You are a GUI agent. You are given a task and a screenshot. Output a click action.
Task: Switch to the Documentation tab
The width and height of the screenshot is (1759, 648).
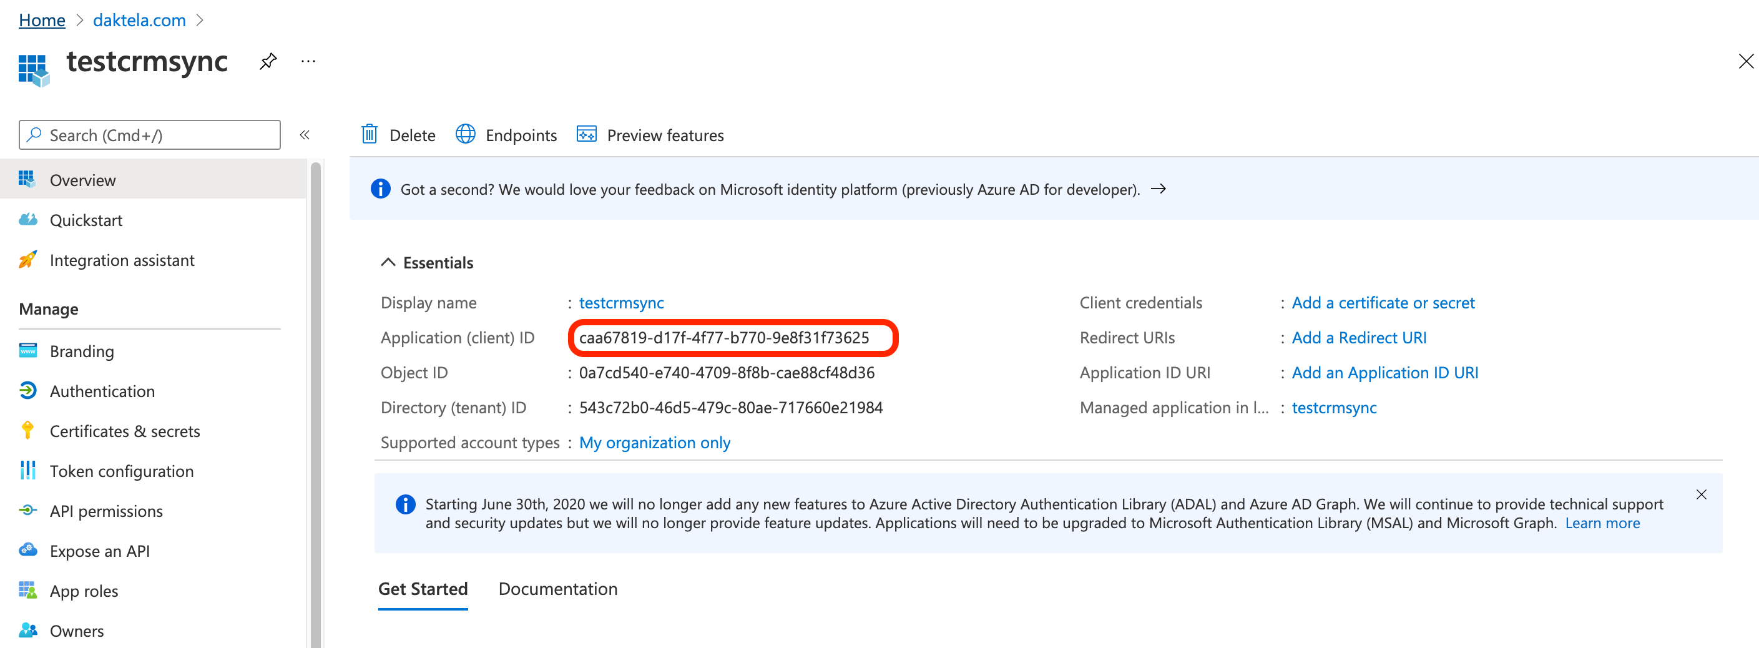558,588
